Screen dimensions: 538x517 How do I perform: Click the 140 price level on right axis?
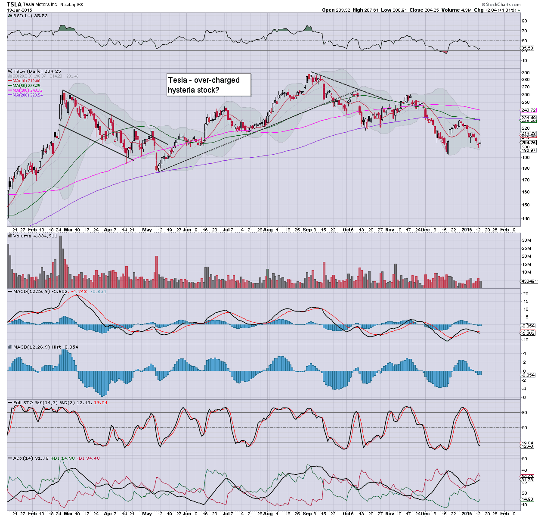click(526, 219)
